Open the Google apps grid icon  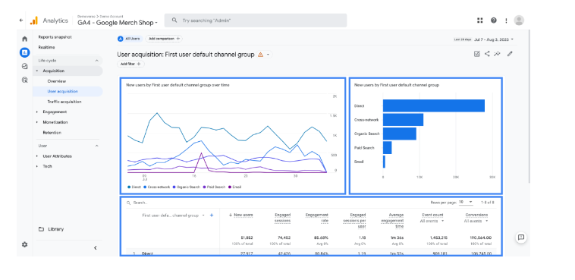(x=480, y=20)
